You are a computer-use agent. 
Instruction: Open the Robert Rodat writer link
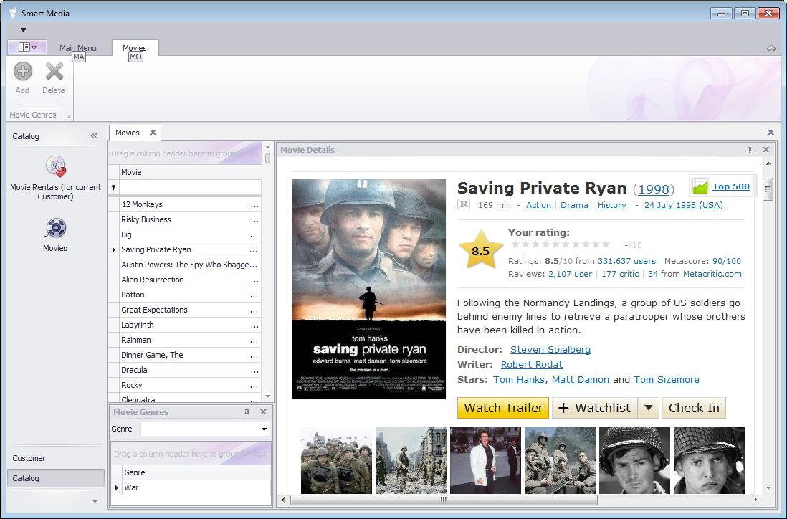[x=532, y=364]
